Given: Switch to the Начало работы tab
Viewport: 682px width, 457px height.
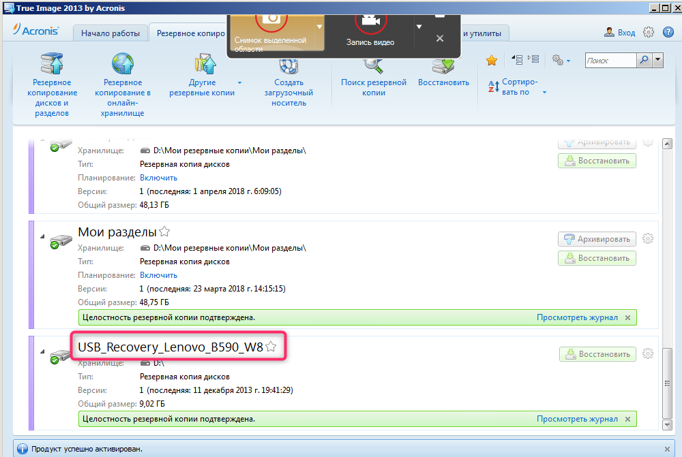Looking at the screenshot, I should [110, 33].
